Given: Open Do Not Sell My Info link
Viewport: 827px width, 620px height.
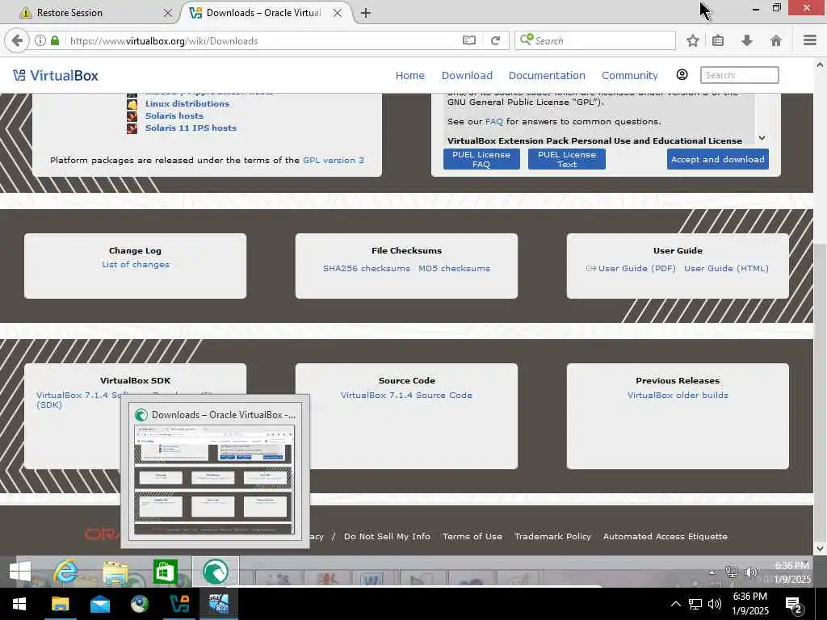Looking at the screenshot, I should click(387, 536).
